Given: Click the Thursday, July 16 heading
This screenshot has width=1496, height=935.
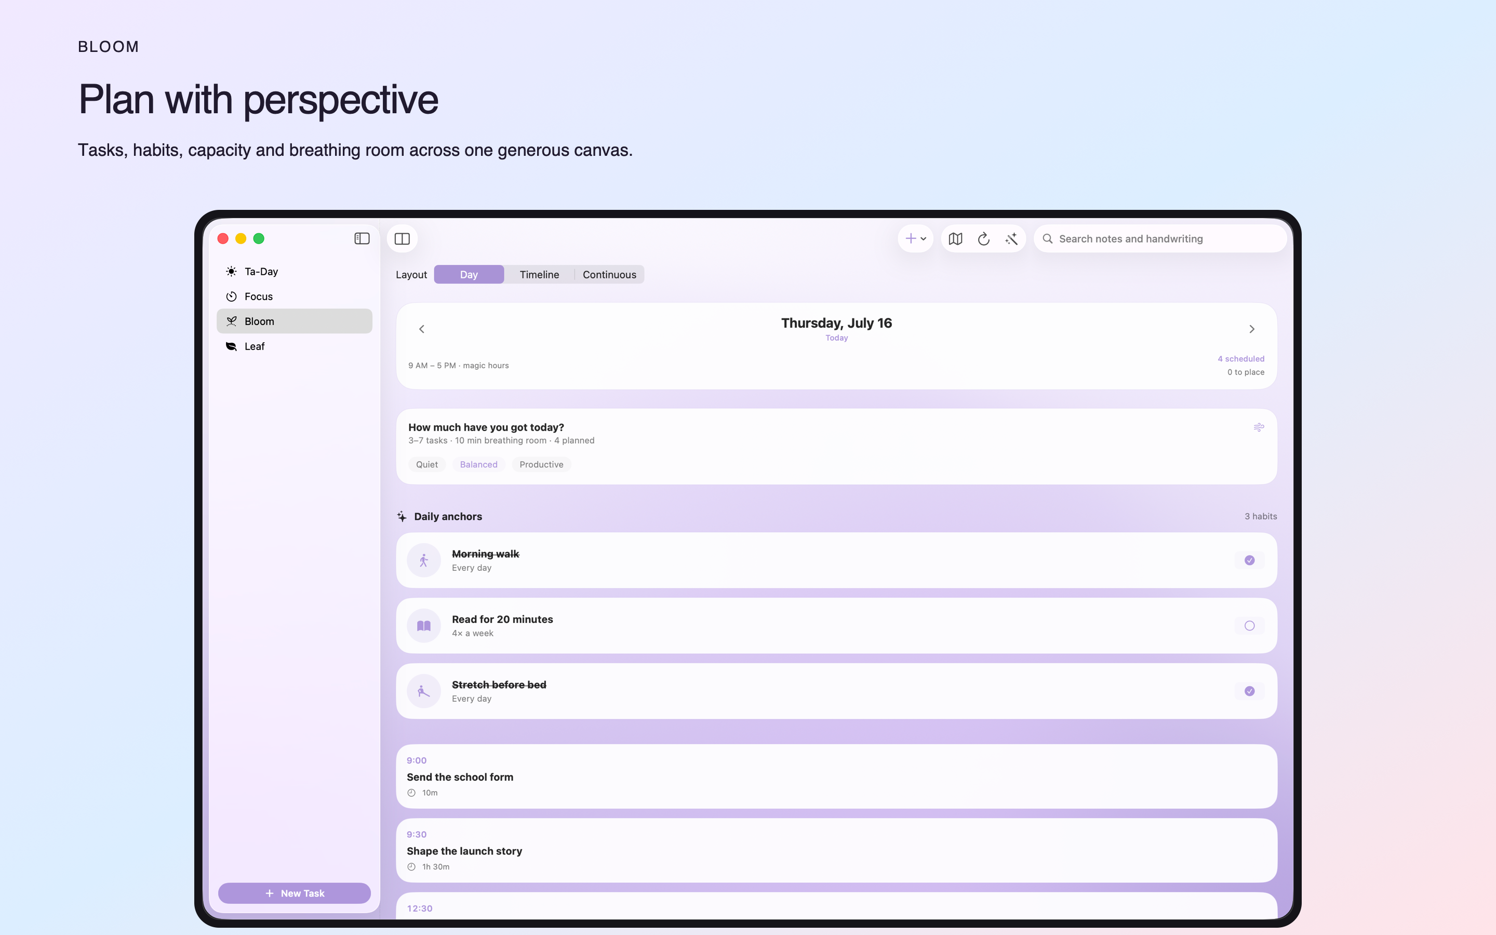Looking at the screenshot, I should click(836, 323).
